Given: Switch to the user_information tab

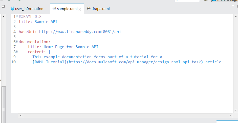Looking at the screenshot, I should pos(27,9).
